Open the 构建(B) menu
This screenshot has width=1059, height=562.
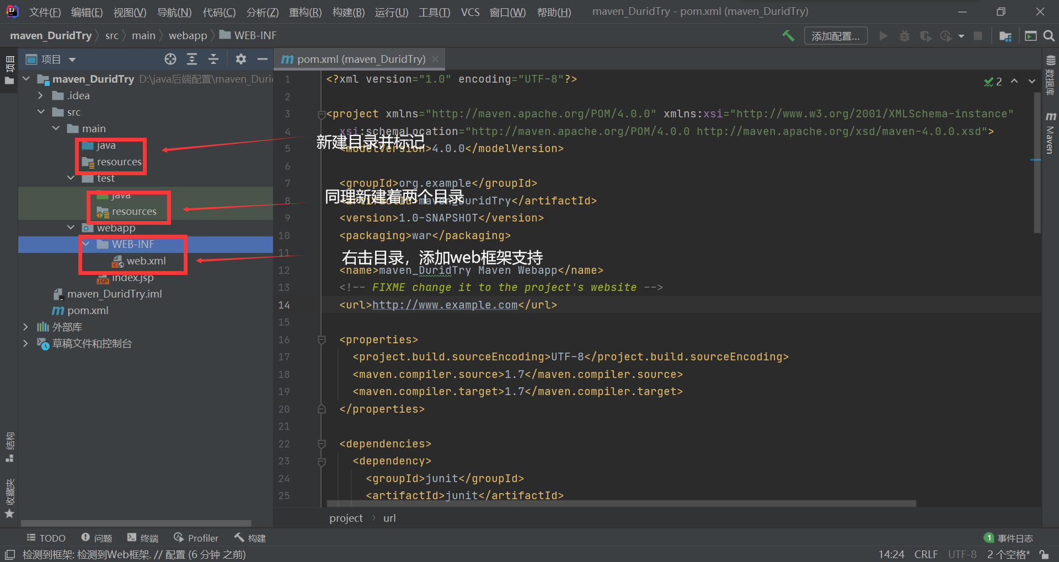(349, 12)
